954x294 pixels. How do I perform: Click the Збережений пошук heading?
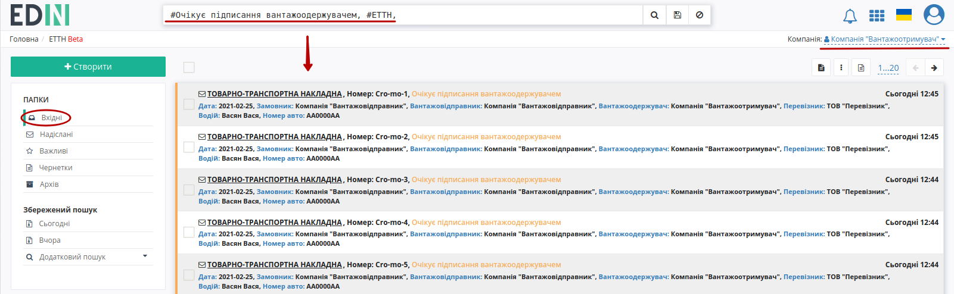[60, 210]
